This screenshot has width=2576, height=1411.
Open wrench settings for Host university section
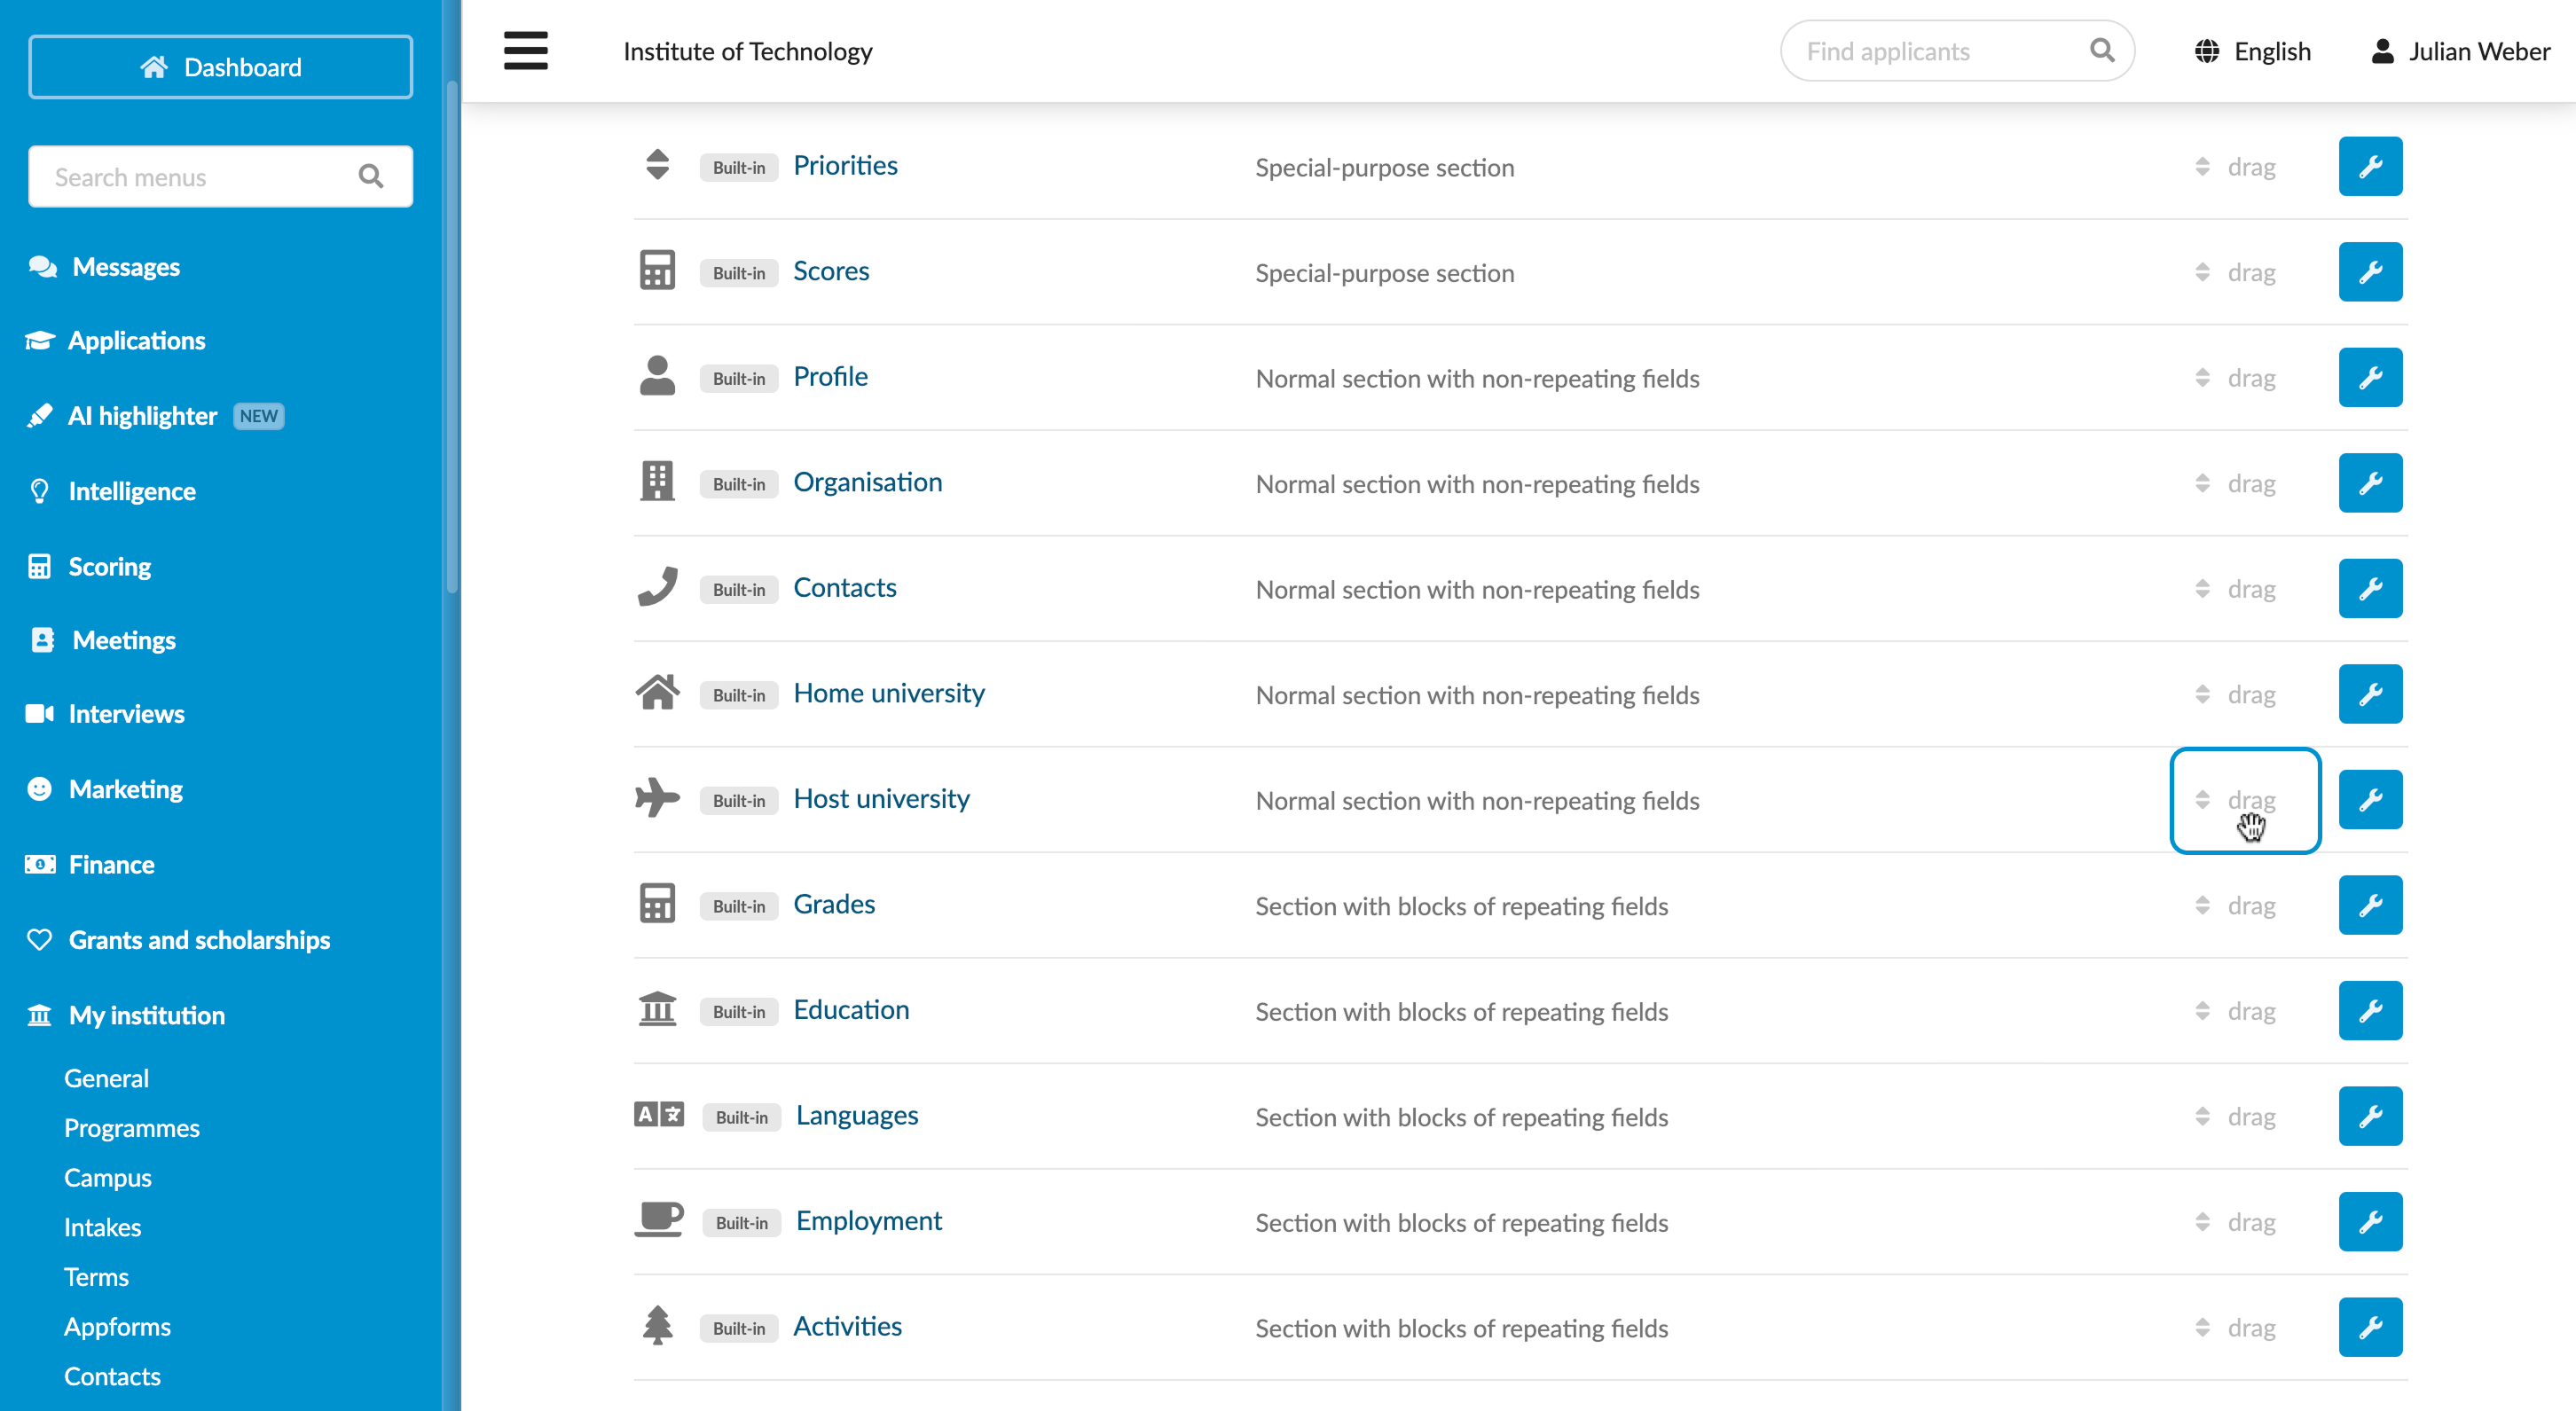(2370, 799)
